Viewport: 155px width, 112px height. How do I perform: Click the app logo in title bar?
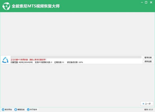(x=6, y=6)
